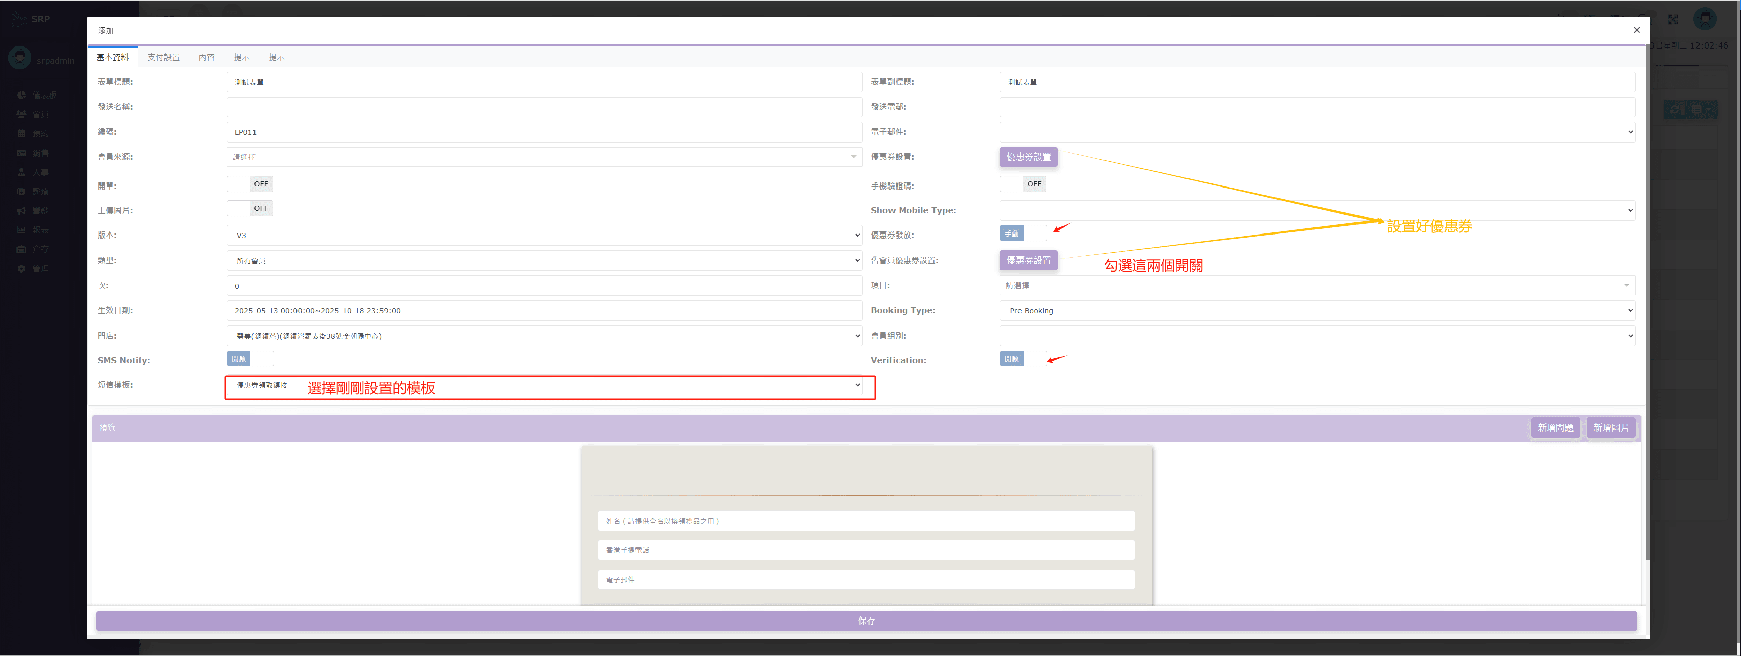1741x656 pixels.
Task: Click the 表單標題 input field
Action: coord(543,82)
